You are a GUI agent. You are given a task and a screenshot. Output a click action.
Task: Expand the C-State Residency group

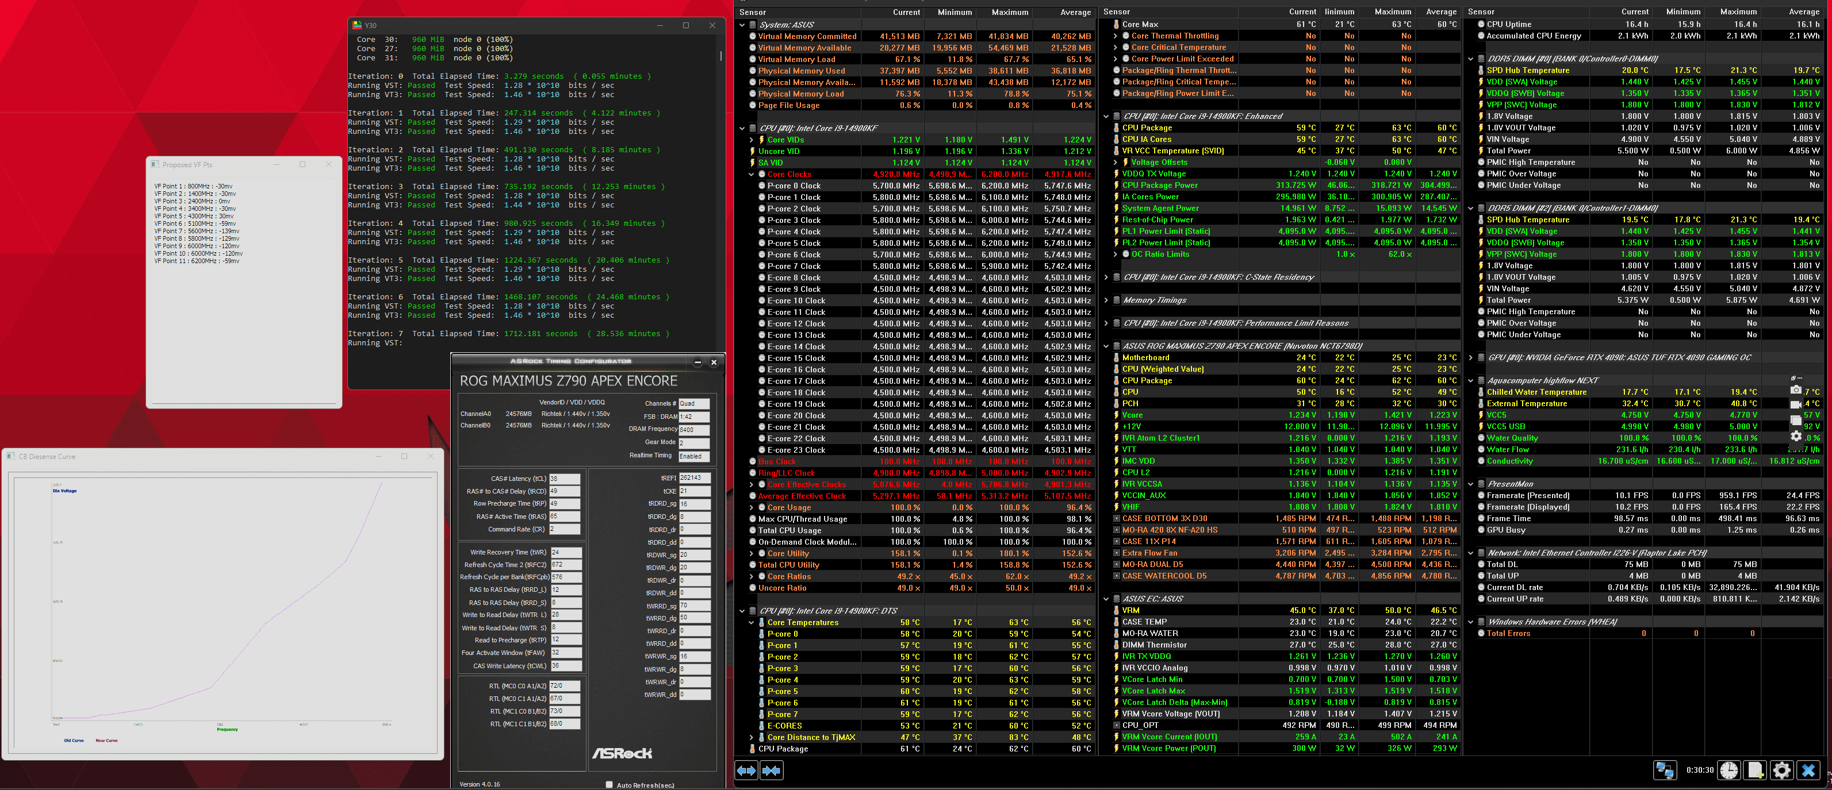click(1106, 278)
